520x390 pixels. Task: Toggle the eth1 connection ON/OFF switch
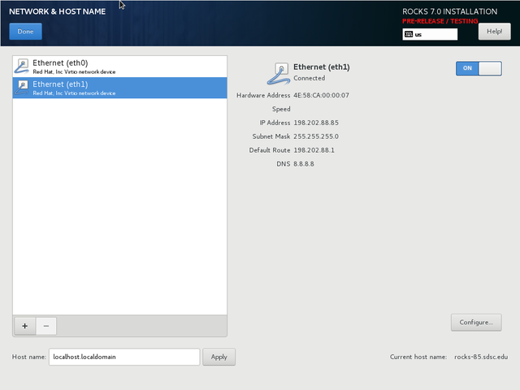479,68
